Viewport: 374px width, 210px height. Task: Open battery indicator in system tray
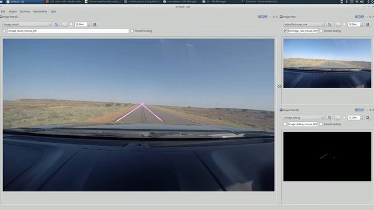pos(341,2)
